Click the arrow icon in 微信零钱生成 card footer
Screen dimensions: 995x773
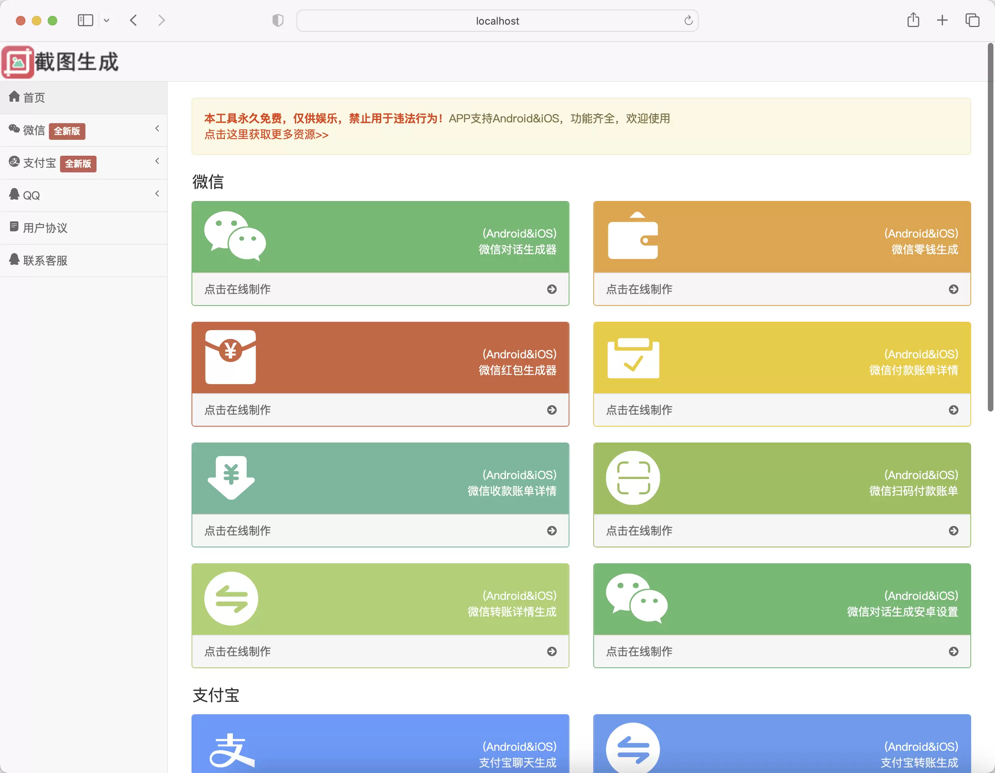954,289
